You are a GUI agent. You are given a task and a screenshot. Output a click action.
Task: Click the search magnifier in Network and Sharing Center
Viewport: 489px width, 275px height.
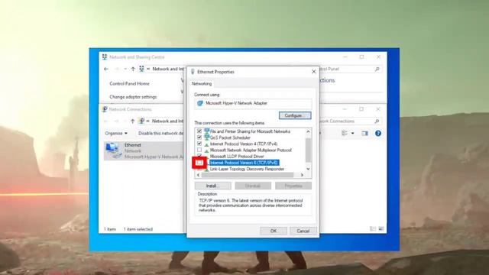point(377,69)
